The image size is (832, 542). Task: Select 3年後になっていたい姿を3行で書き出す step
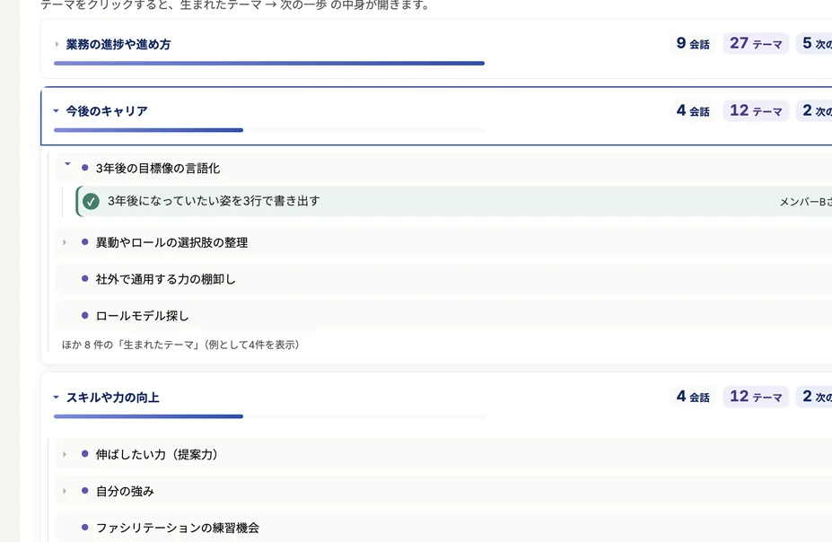click(454, 202)
